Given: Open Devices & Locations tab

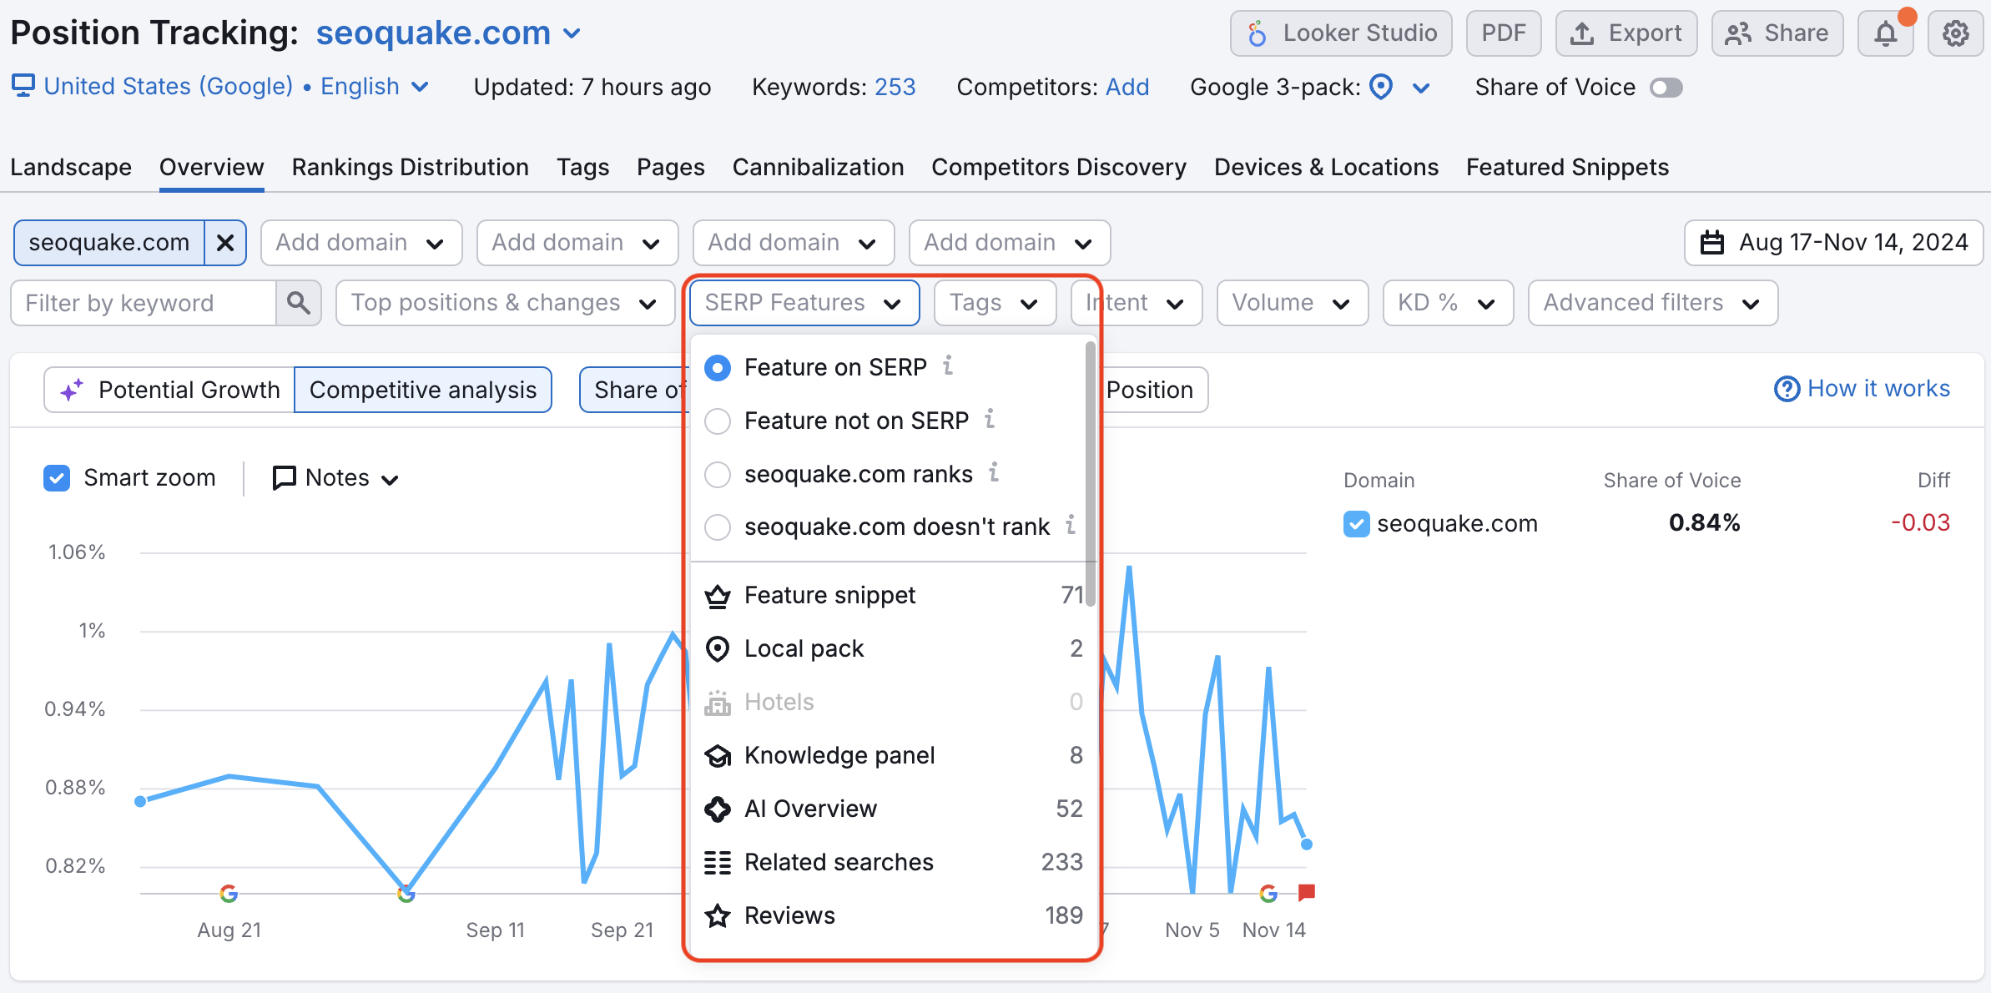Looking at the screenshot, I should [x=1326, y=167].
